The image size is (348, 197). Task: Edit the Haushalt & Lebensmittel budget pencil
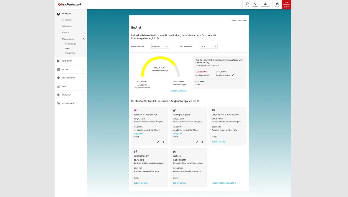[158, 142]
